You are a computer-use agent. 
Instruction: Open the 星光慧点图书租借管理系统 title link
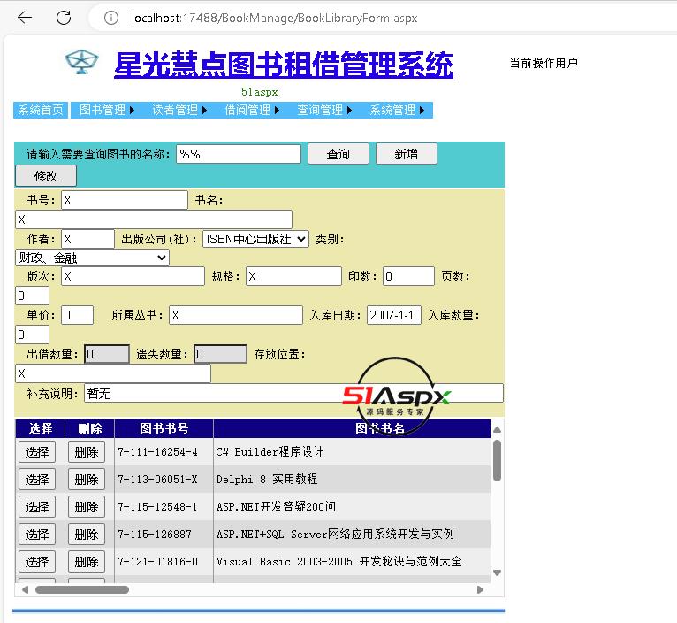coord(284,65)
